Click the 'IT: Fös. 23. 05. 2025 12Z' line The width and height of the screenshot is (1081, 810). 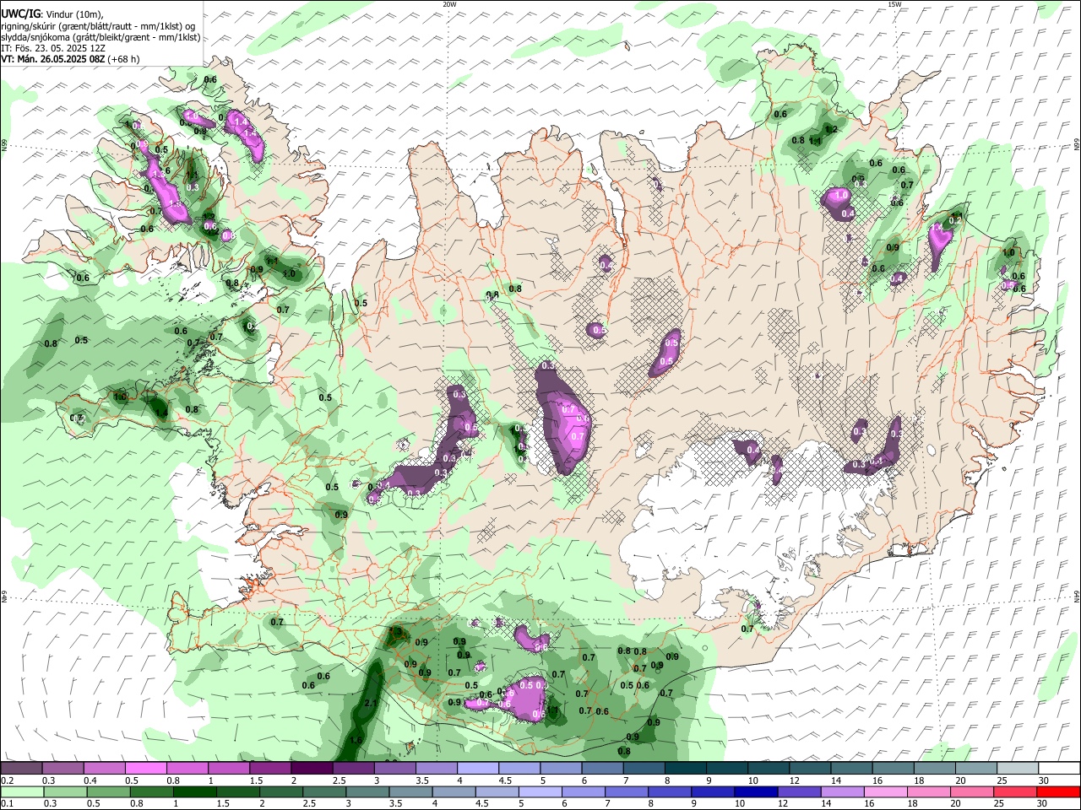53,49
